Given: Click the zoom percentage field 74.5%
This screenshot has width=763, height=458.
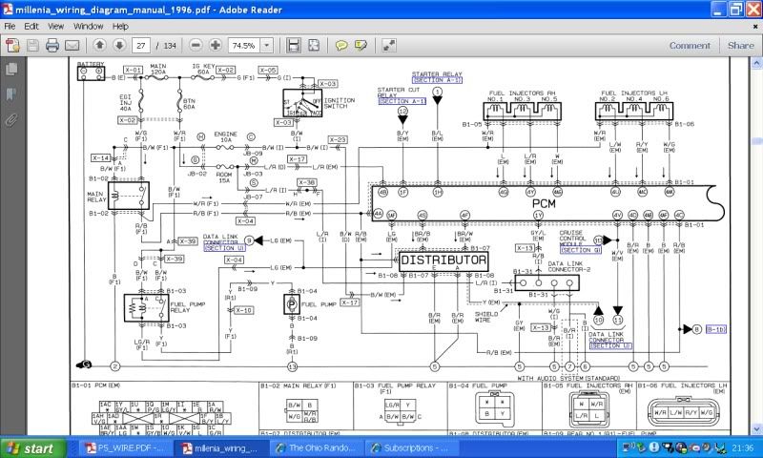Looking at the screenshot, I should [244, 45].
